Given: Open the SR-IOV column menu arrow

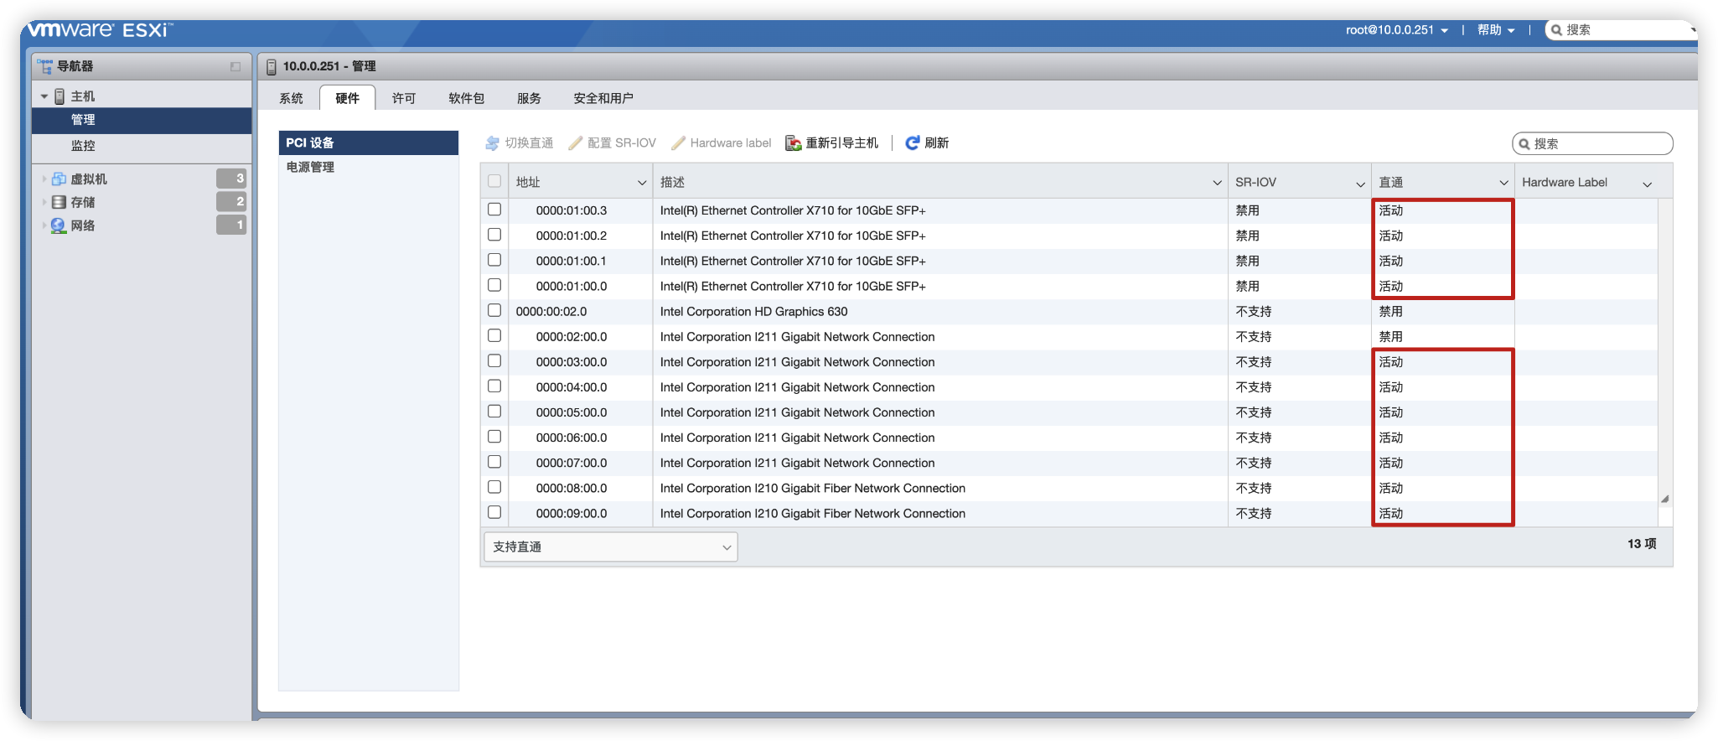Looking at the screenshot, I should 1360,184.
